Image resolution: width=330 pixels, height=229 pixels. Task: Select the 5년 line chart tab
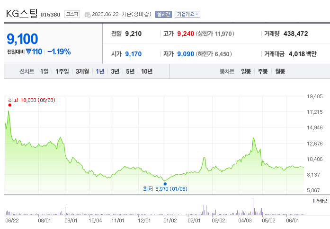point(130,71)
